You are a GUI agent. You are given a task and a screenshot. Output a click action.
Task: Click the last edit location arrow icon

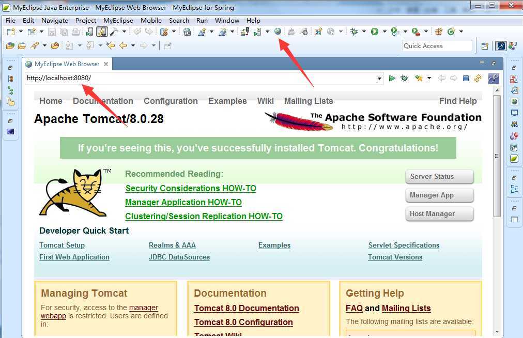(111, 45)
